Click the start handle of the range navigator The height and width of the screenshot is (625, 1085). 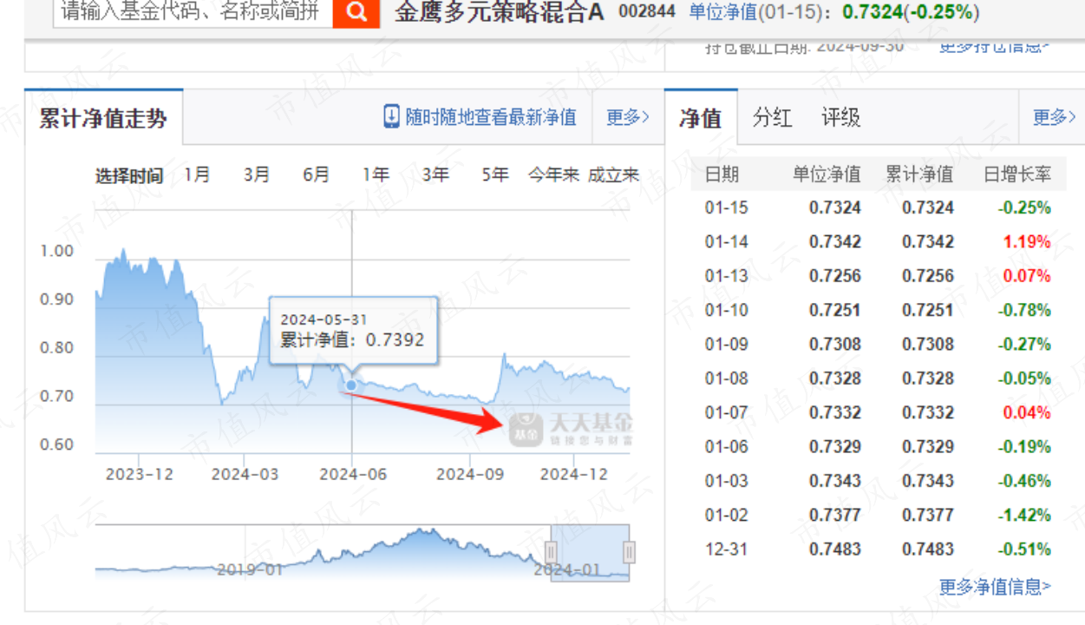(x=551, y=552)
